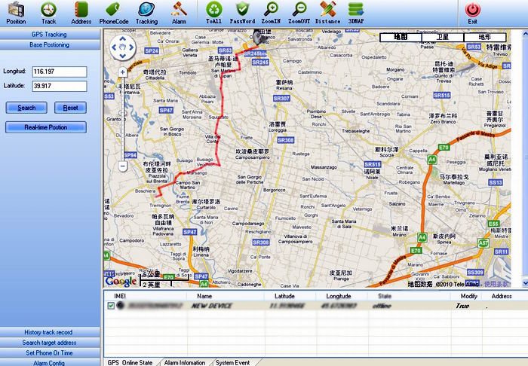Screen dimensions: 528x366
Task: Expand the Alarm Config section
Action: tap(50, 363)
